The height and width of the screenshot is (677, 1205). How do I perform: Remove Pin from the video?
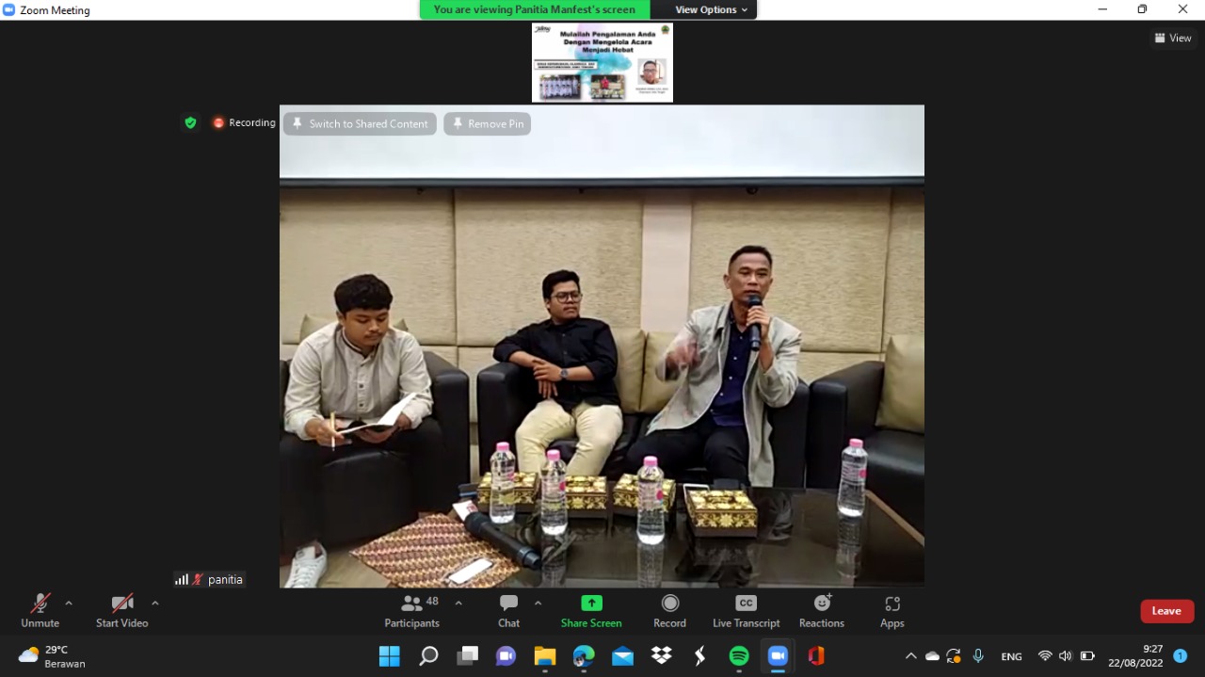click(488, 124)
